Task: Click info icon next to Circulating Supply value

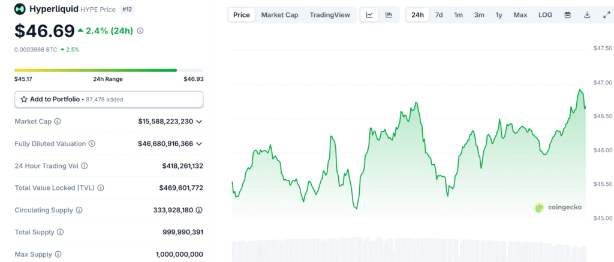Action: pyautogui.click(x=199, y=210)
